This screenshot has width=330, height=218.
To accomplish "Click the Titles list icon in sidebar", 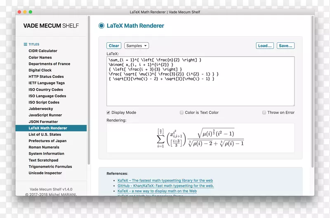I will click(26, 44).
